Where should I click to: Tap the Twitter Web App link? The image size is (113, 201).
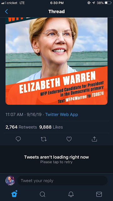coord(62,114)
